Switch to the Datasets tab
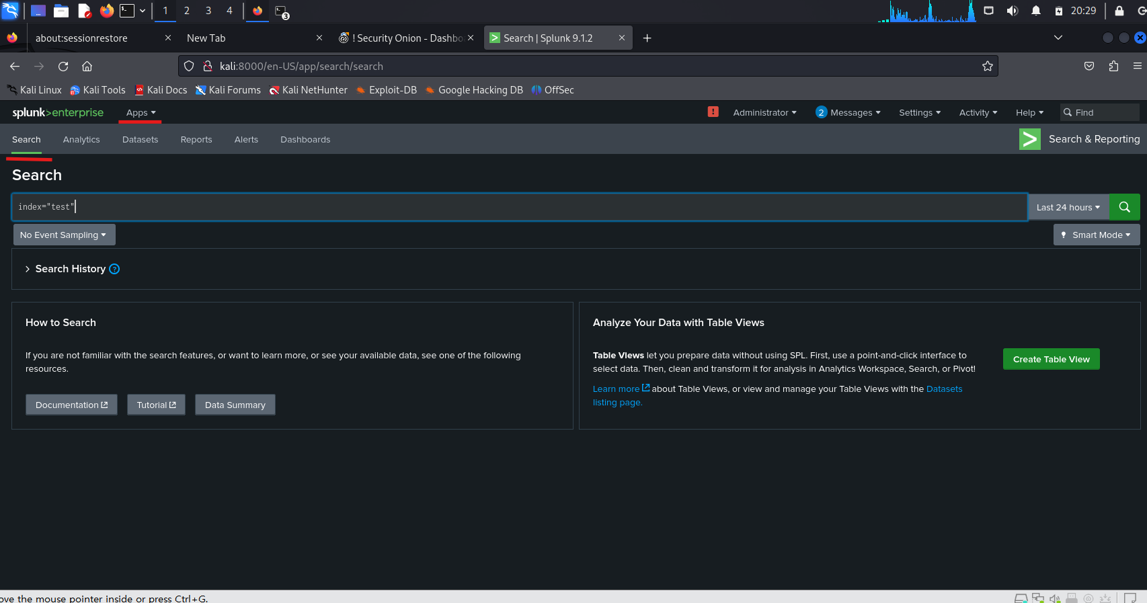 [x=141, y=139]
